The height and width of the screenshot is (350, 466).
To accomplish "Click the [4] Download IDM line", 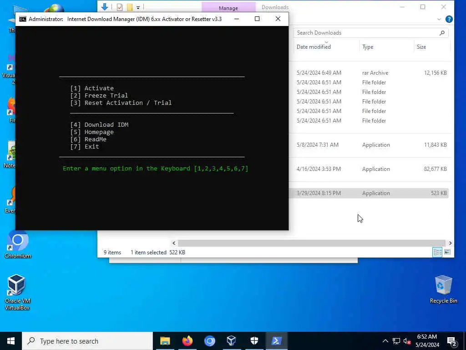I will [99, 125].
